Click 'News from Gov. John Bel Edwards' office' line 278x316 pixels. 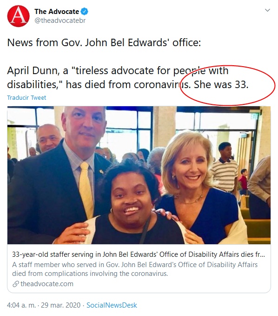click(104, 42)
